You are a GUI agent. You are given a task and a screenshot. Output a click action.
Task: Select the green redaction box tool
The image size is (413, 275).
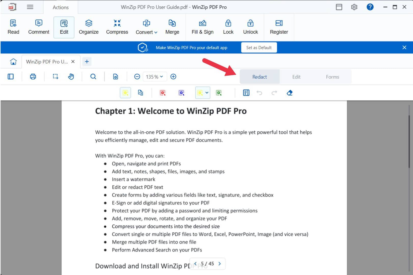click(219, 93)
